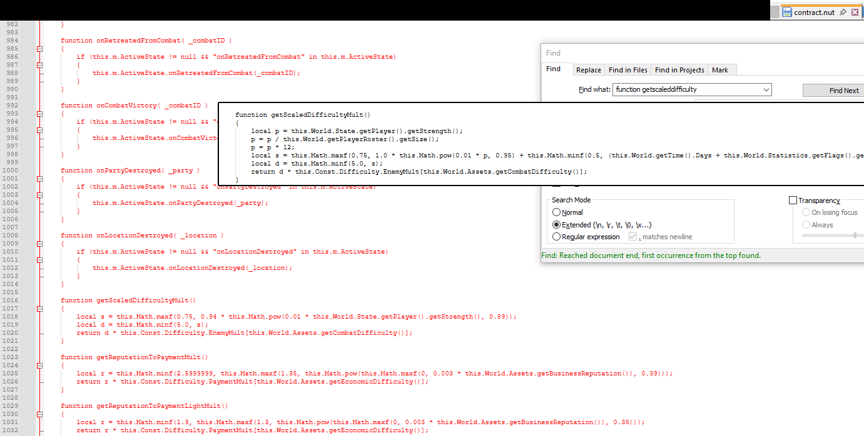Collapse the fold at line 1009
The height and width of the screenshot is (436, 864).
(x=39, y=244)
